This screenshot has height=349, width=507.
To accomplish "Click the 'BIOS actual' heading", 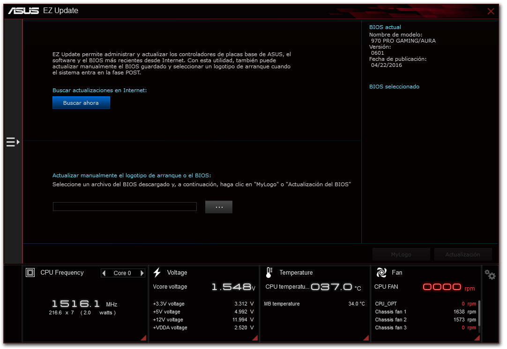I will click(385, 28).
